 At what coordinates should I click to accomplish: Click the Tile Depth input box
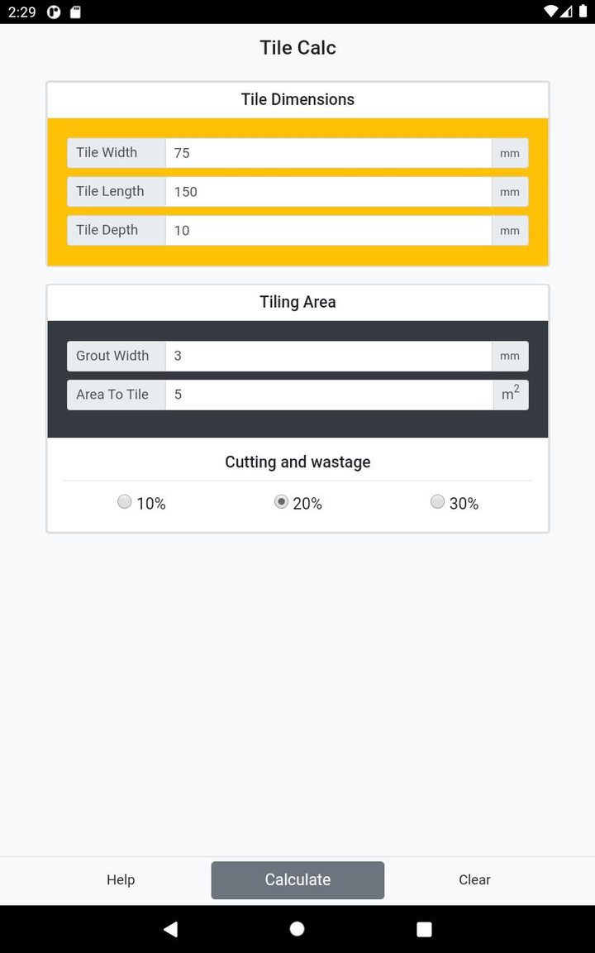click(x=328, y=231)
